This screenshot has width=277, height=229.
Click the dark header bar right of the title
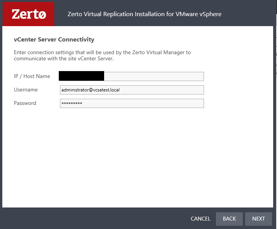coord(250,14)
